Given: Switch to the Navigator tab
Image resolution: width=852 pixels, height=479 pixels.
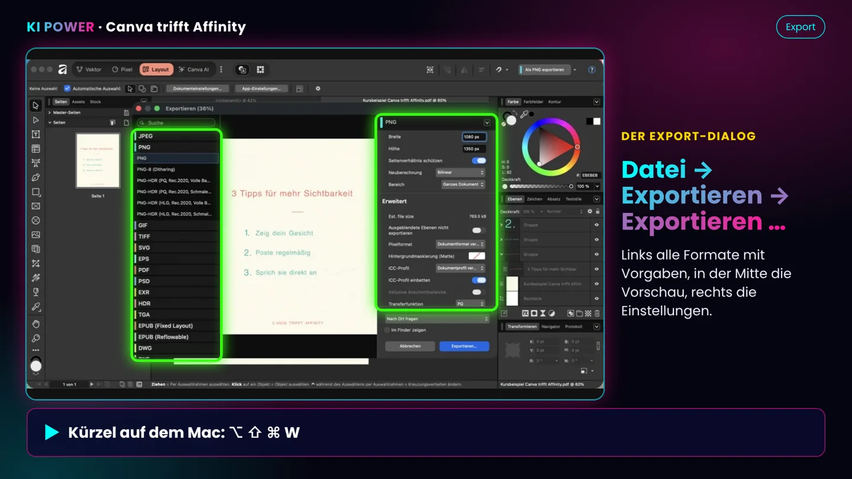Looking at the screenshot, I should pos(550,326).
